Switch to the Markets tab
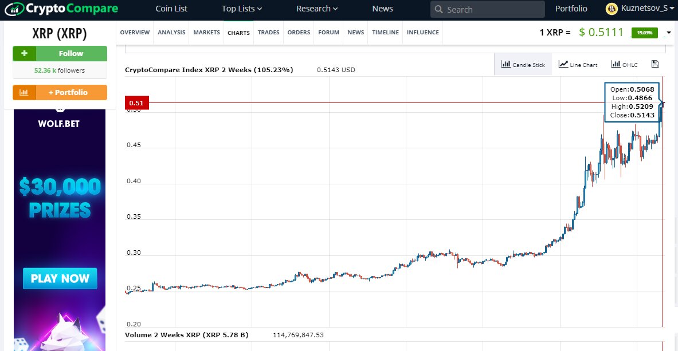Image resolution: width=678 pixels, height=351 pixels. (207, 33)
